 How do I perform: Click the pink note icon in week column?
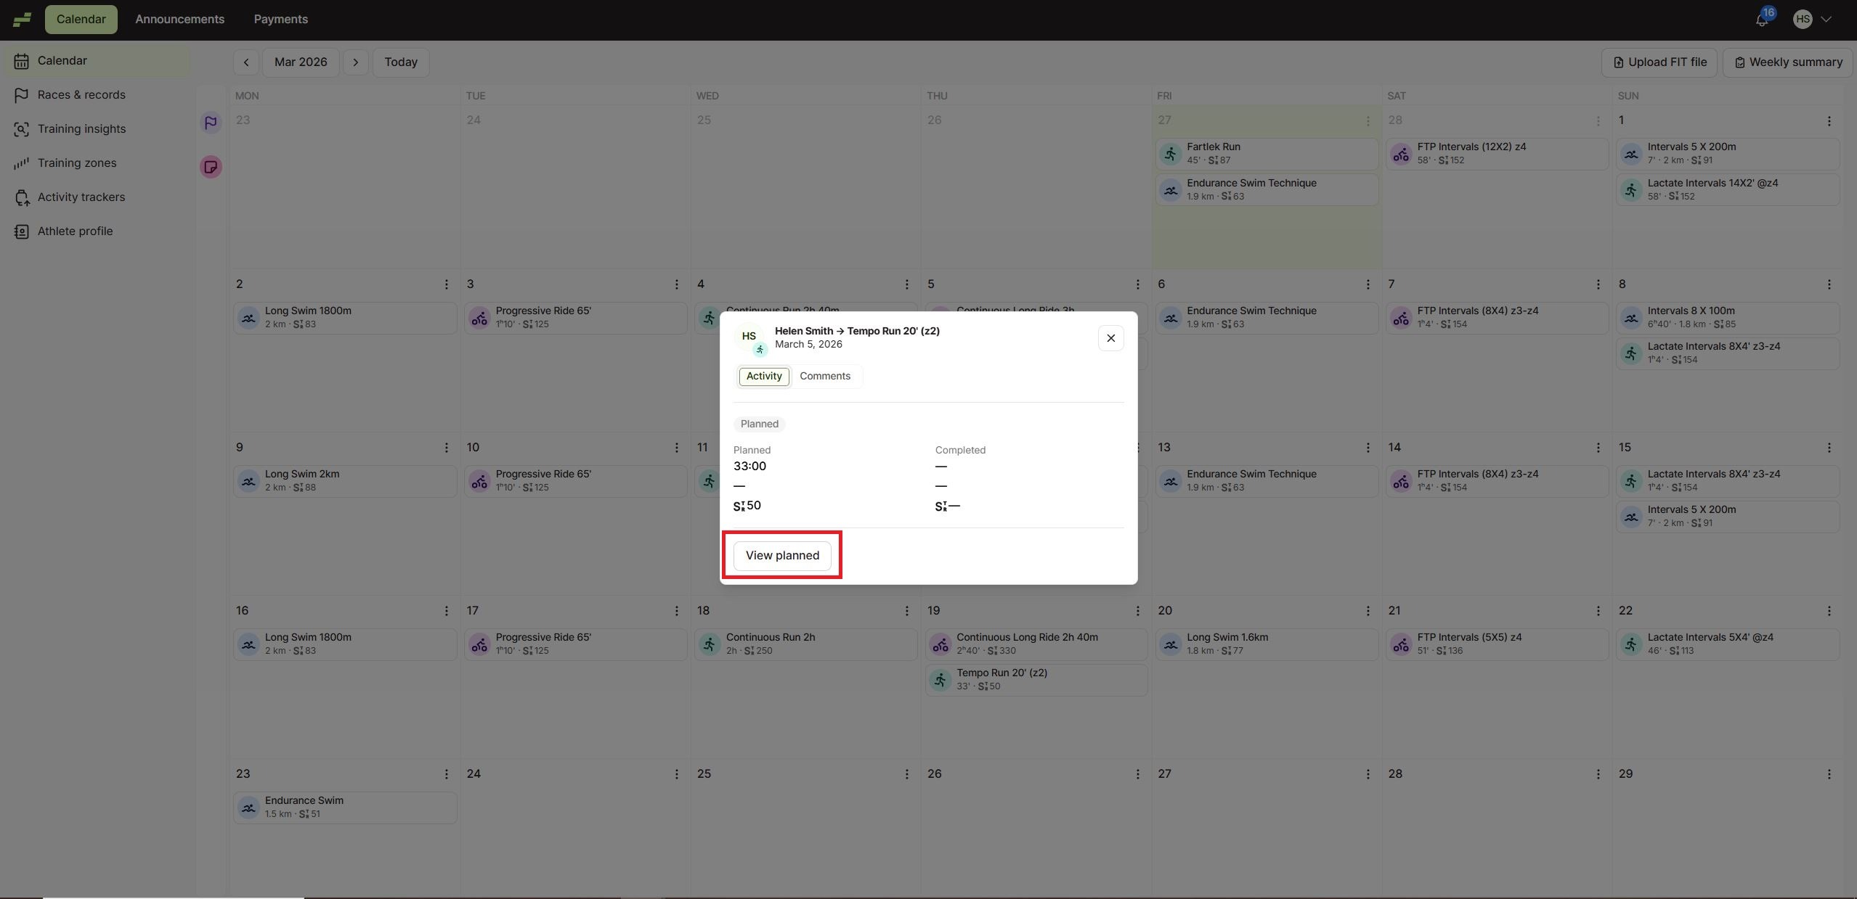211,167
